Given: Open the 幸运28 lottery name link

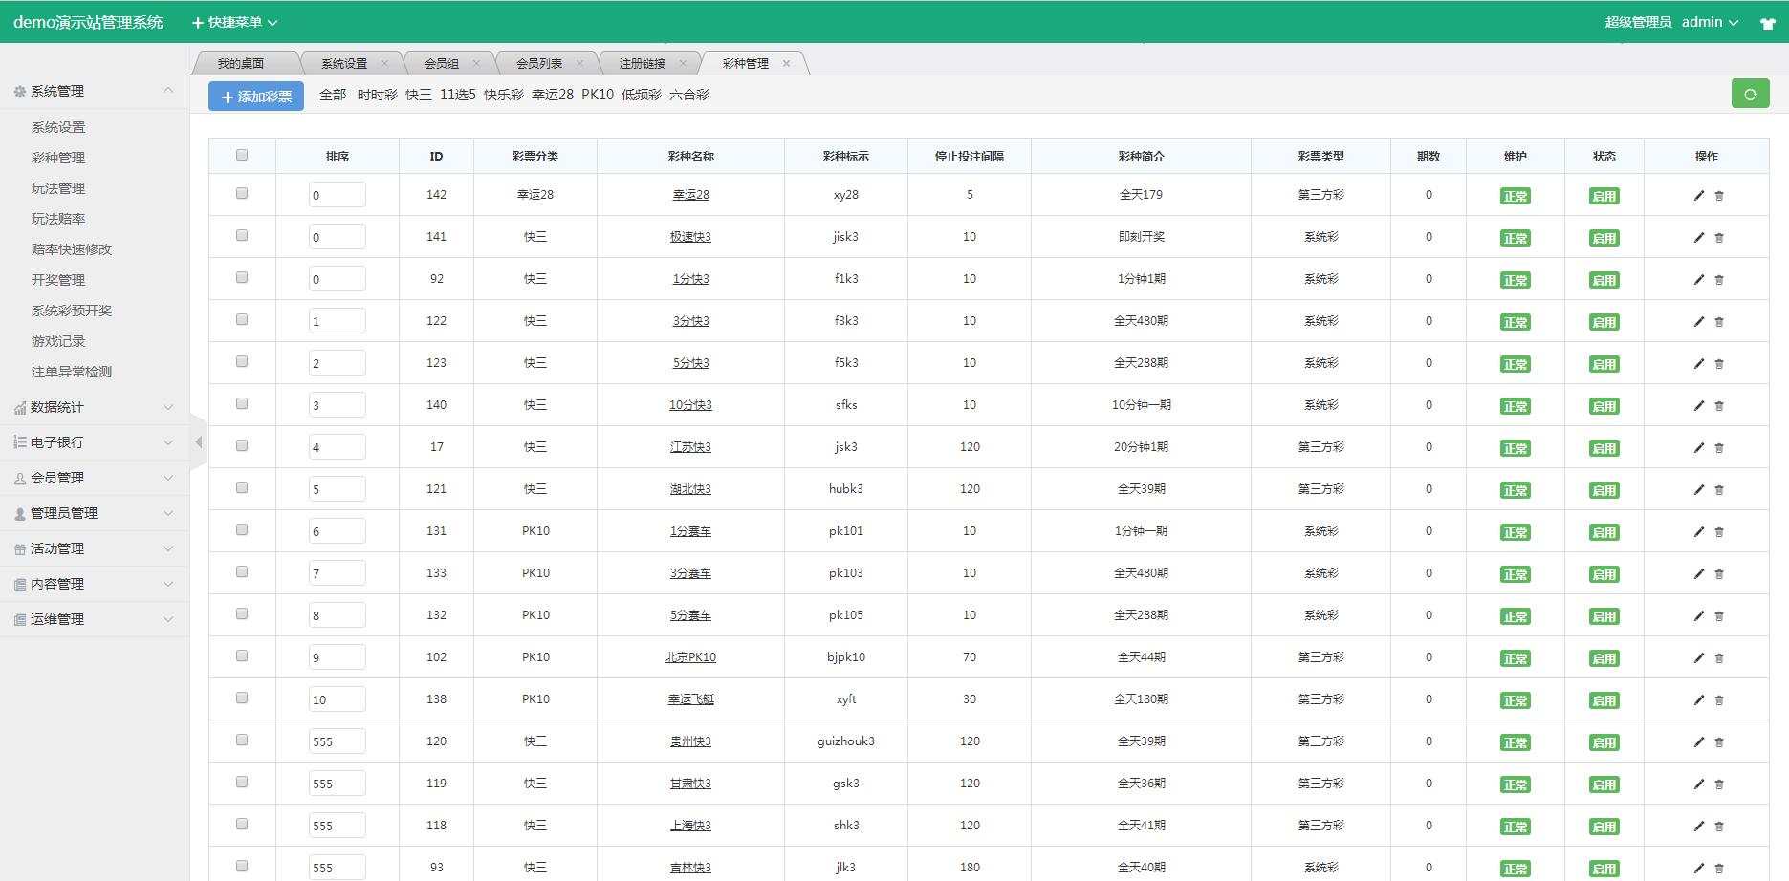Looking at the screenshot, I should tap(690, 195).
